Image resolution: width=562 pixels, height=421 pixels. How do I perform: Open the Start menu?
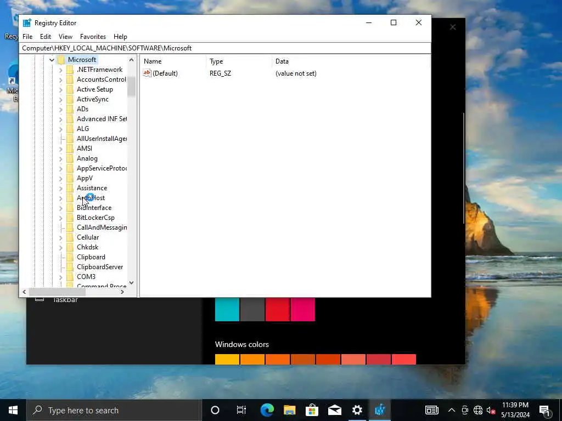coord(13,410)
